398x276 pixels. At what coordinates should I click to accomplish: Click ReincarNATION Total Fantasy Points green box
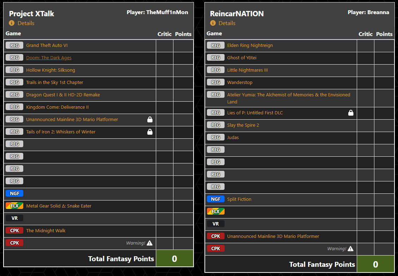(375, 264)
